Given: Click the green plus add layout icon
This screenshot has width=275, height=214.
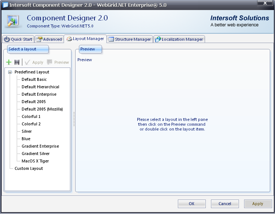Looking at the screenshot, I should [9, 62].
